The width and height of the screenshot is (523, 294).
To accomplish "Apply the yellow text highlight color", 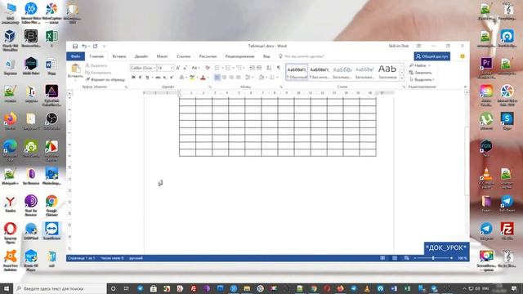I will point(192,78).
